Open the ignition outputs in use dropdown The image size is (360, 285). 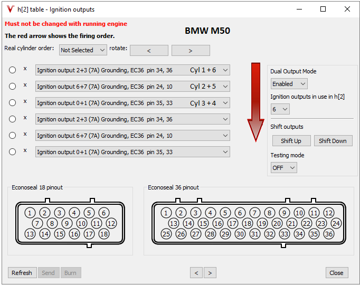[x=280, y=109]
